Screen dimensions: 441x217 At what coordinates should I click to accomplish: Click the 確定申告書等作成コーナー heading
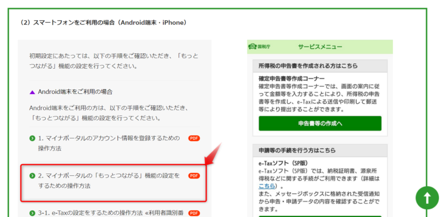coord(292,79)
